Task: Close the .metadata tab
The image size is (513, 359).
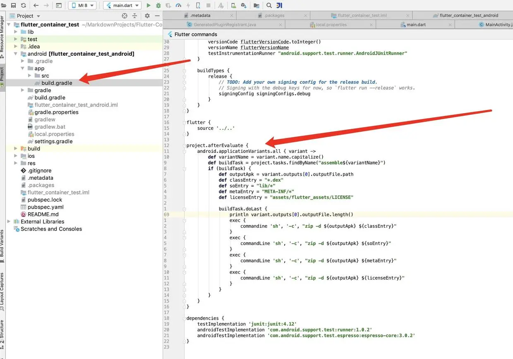Action: [x=233, y=16]
